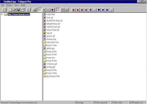Image resolution: width=147 pixels, height=104 pixels.
Task: Select home-7.htm entry
Action: 51,73
